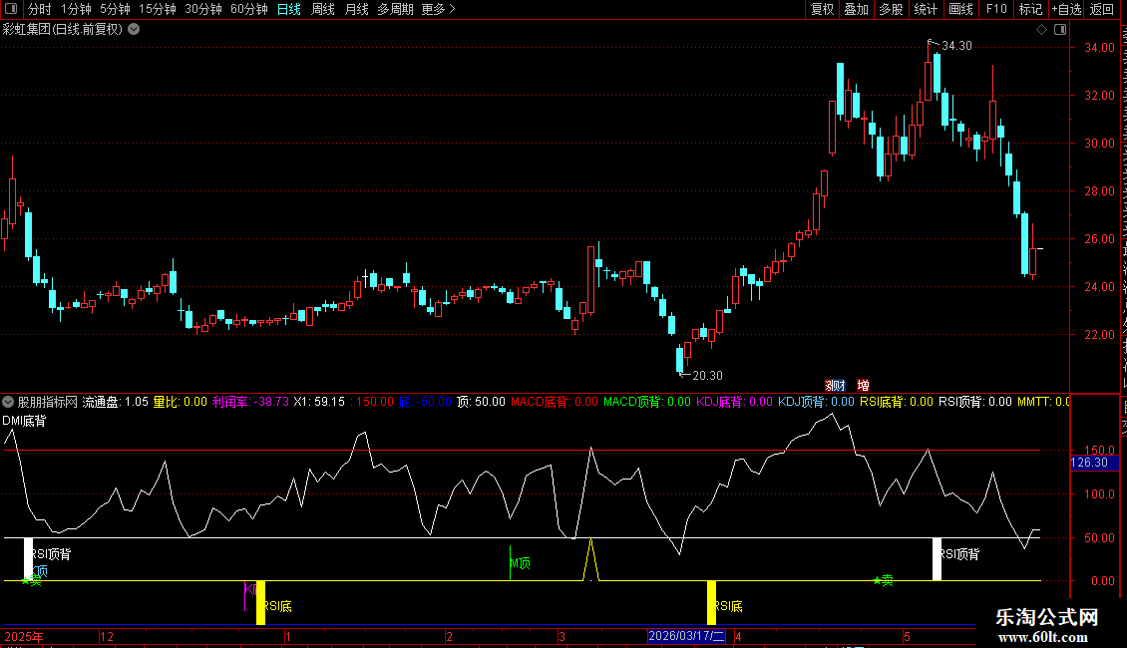Open the 画线 drawing tools

point(961,9)
